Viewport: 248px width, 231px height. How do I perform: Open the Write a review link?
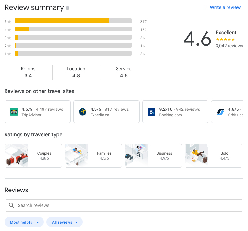pos(225,7)
